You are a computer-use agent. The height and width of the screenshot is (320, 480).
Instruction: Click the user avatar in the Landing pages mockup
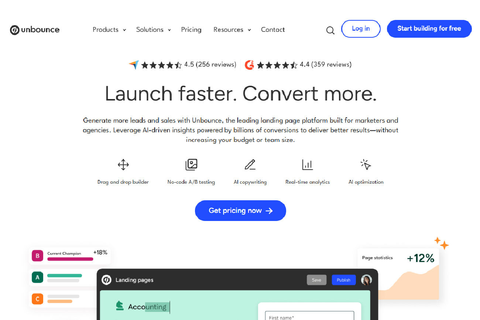pos(366,280)
